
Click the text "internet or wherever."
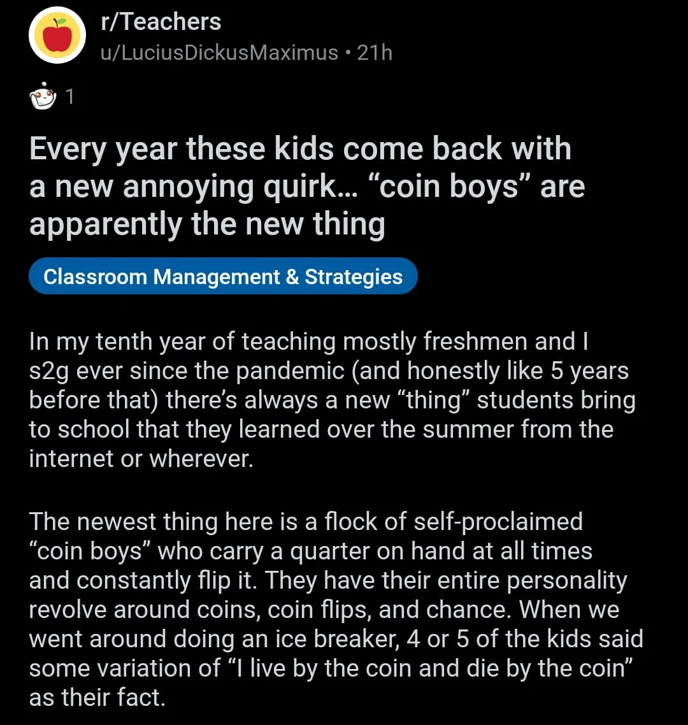coord(141,459)
